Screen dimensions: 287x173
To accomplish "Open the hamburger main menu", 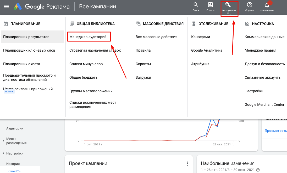I will [x=6, y=7].
